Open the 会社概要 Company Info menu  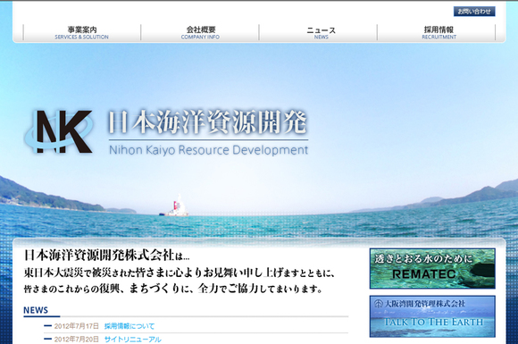pos(200,33)
